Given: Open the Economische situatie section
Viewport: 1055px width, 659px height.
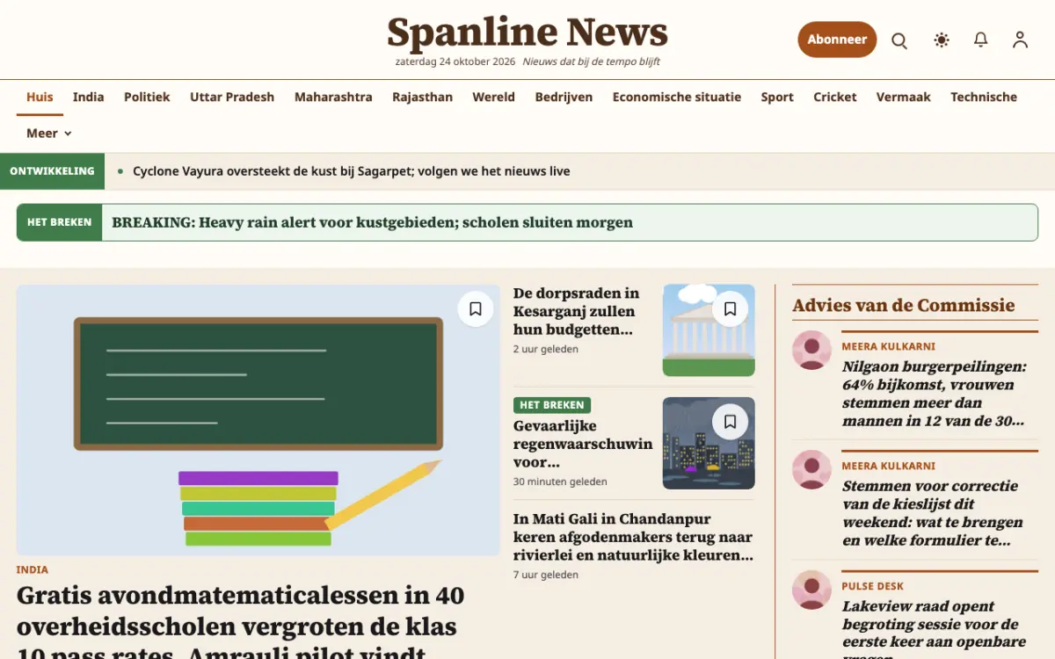Looking at the screenshot, I should pos(677,98).
